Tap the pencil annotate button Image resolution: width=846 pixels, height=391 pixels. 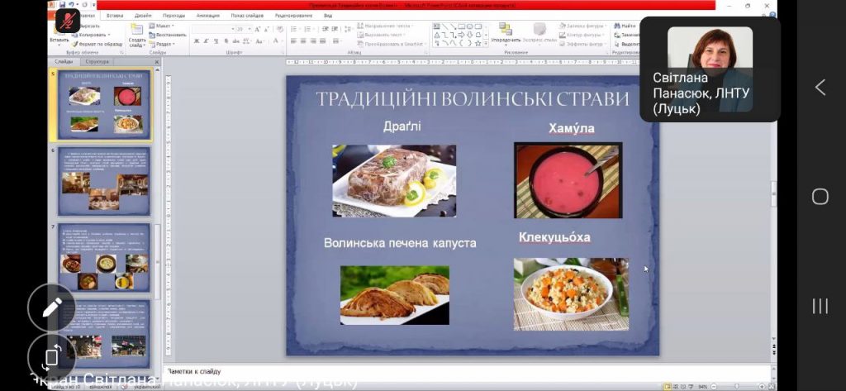51,308
